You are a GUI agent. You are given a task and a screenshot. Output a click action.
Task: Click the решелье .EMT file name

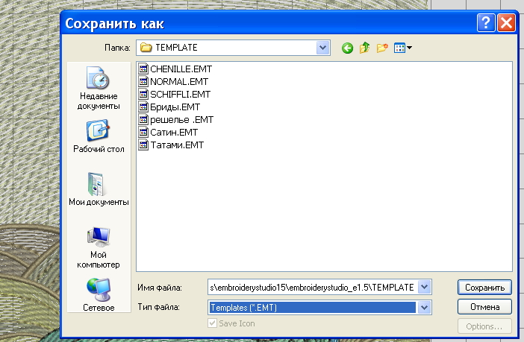point(182,120)
